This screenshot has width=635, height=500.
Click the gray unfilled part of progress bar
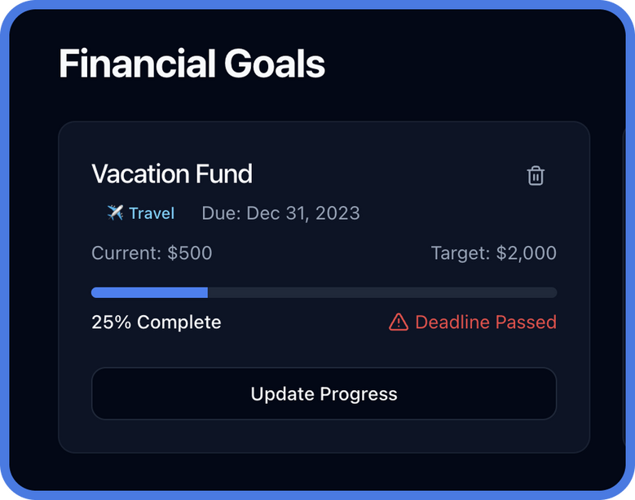tap(381, 292)
